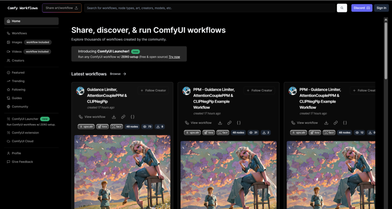Click the Sign In button
392x209 pixels.
click(381, 8)
